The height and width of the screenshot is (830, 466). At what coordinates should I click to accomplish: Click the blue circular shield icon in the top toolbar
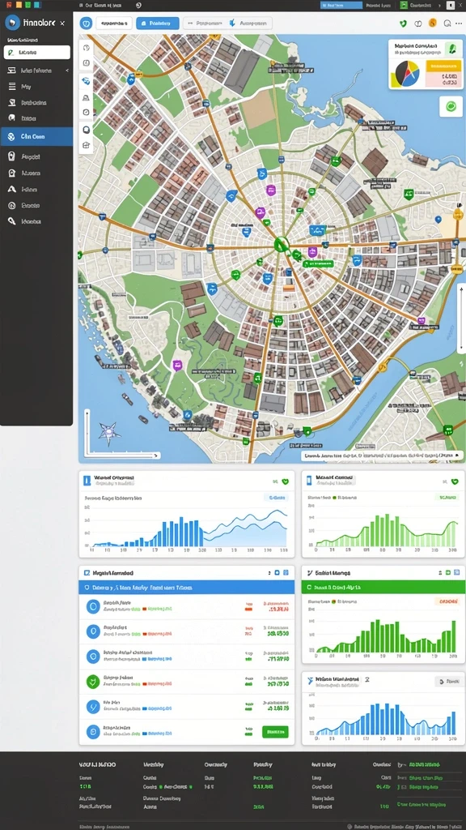86,24
